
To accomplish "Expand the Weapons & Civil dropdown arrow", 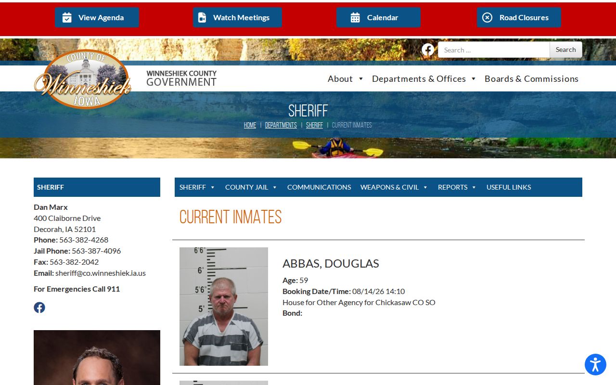I will (x=425, y=187).
